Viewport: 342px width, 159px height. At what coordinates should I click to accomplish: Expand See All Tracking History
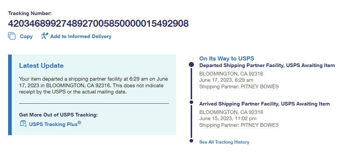coord(224,142)
